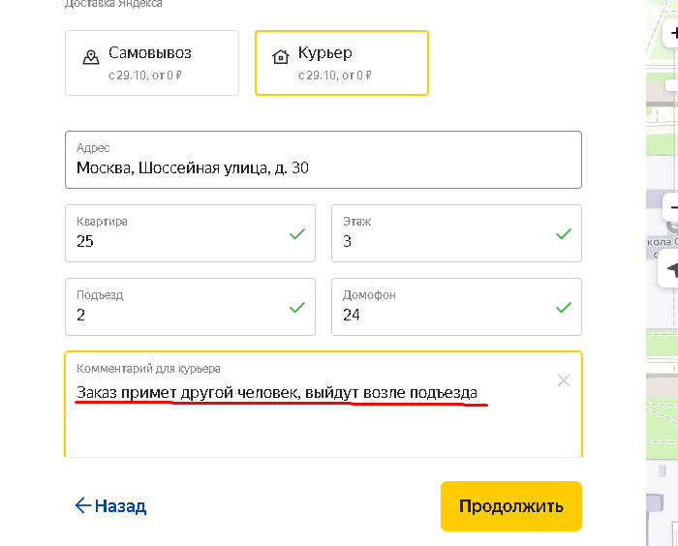Click the green checkmark in Подъезд field
This screenshot has width=678, height=546.
click(x=297, y=308)
